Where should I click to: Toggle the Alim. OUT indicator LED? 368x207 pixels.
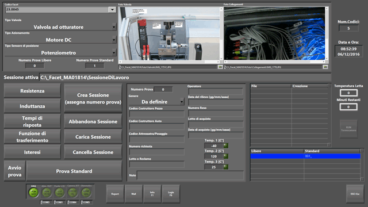47,193
